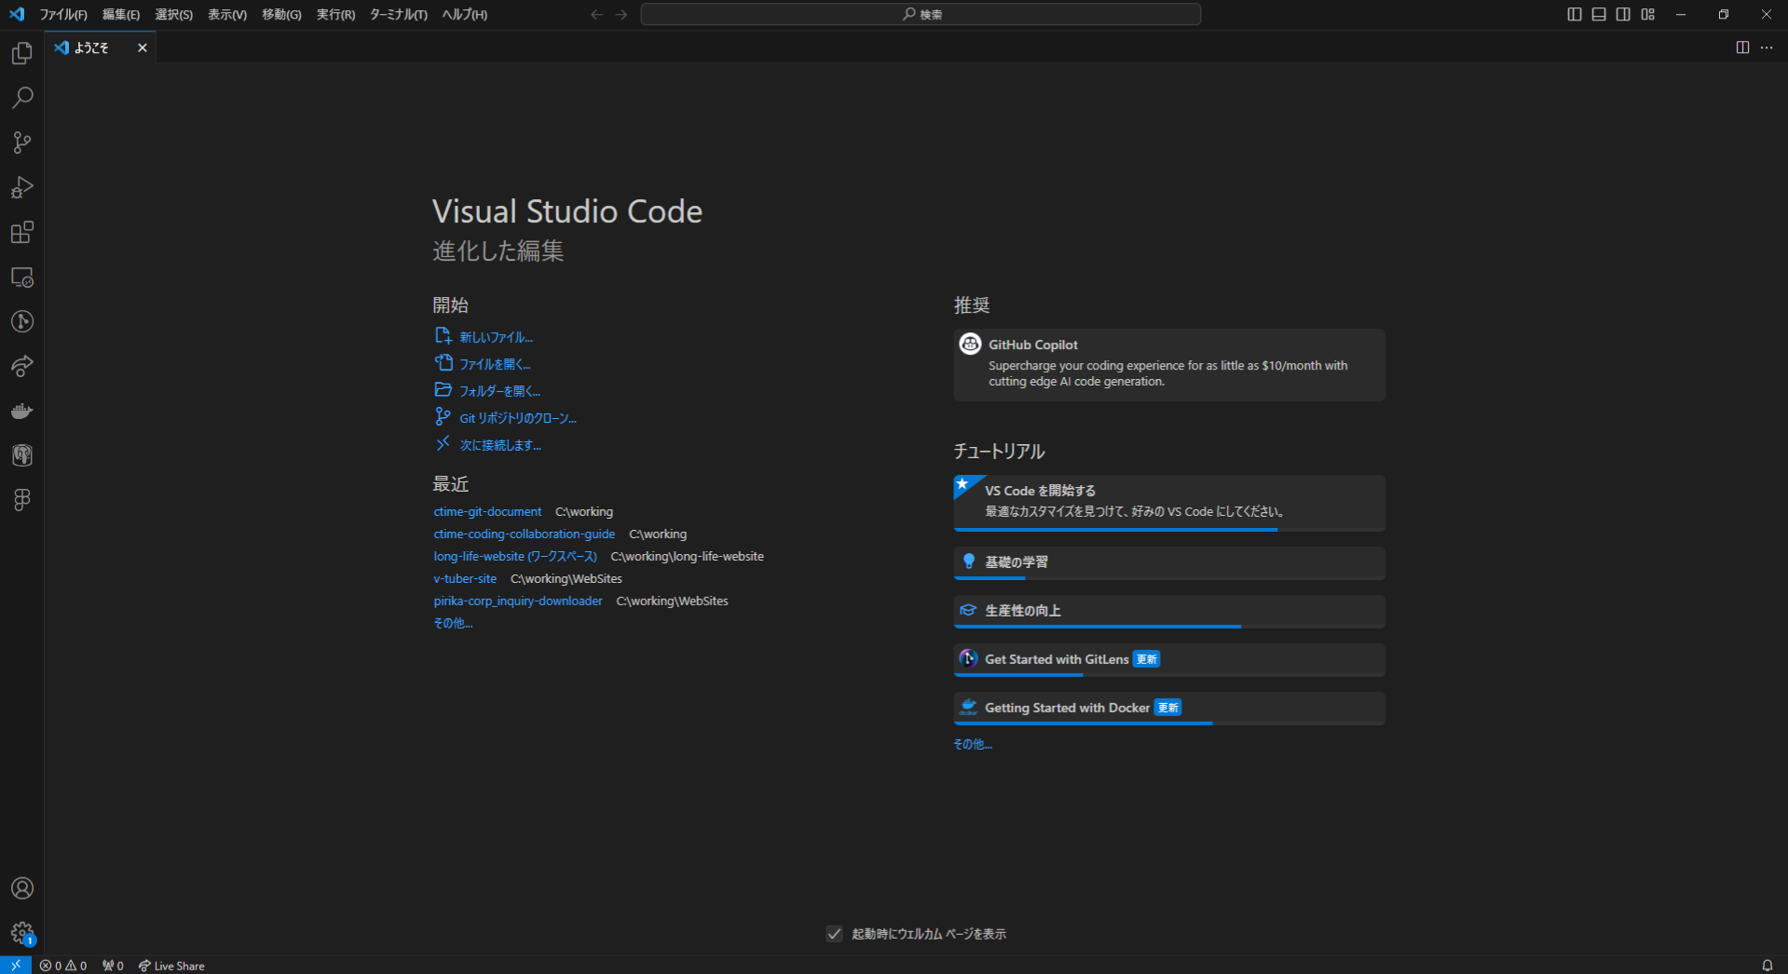This screenshot has width=1788, height=974.
Task: Open Run and Debug view
Action: (22, 187)
